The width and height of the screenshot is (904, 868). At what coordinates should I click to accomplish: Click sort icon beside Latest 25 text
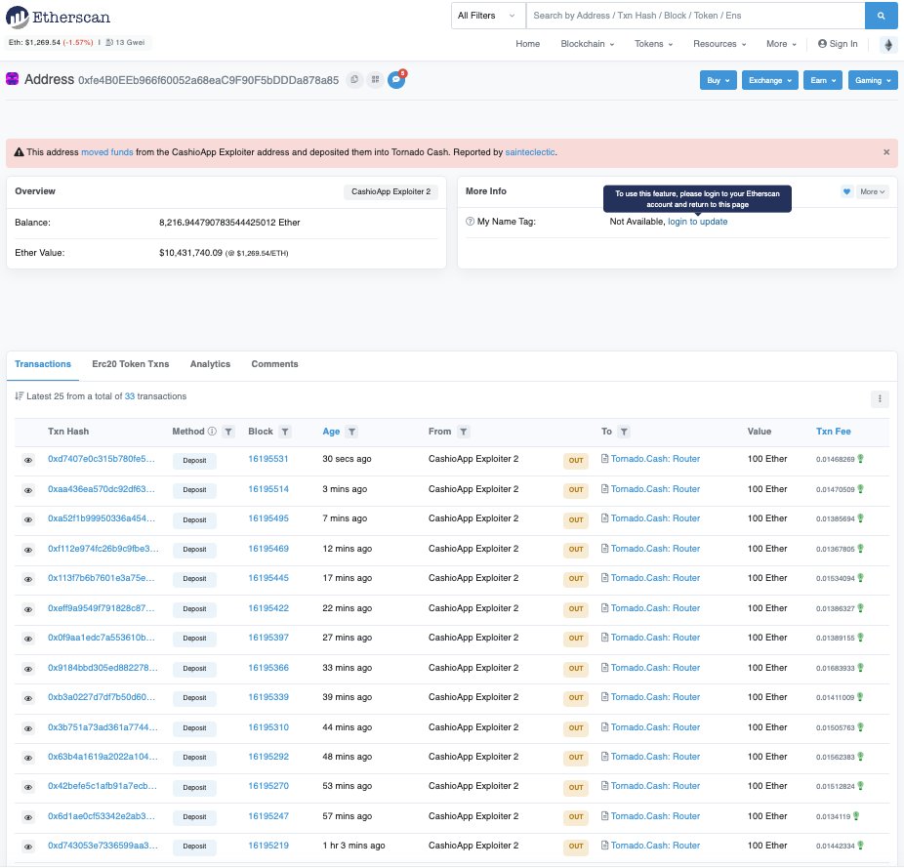pyautogui.click(x=19, y=396)
